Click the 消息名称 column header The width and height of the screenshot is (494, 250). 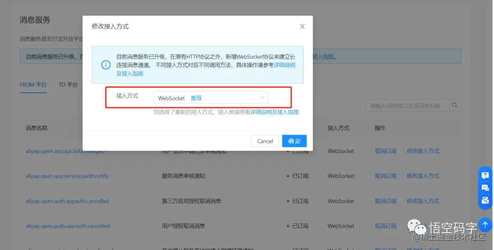[37, 128]
